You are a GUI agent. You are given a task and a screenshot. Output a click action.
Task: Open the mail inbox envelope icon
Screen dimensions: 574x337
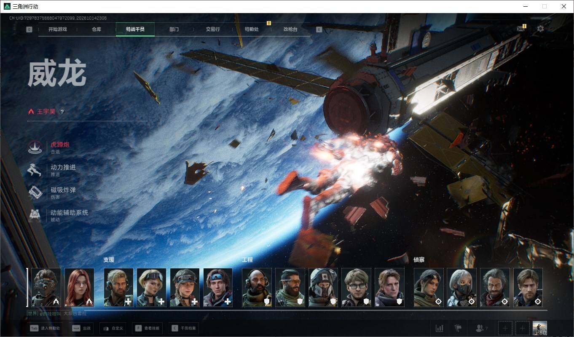click(x=520, y=29)
